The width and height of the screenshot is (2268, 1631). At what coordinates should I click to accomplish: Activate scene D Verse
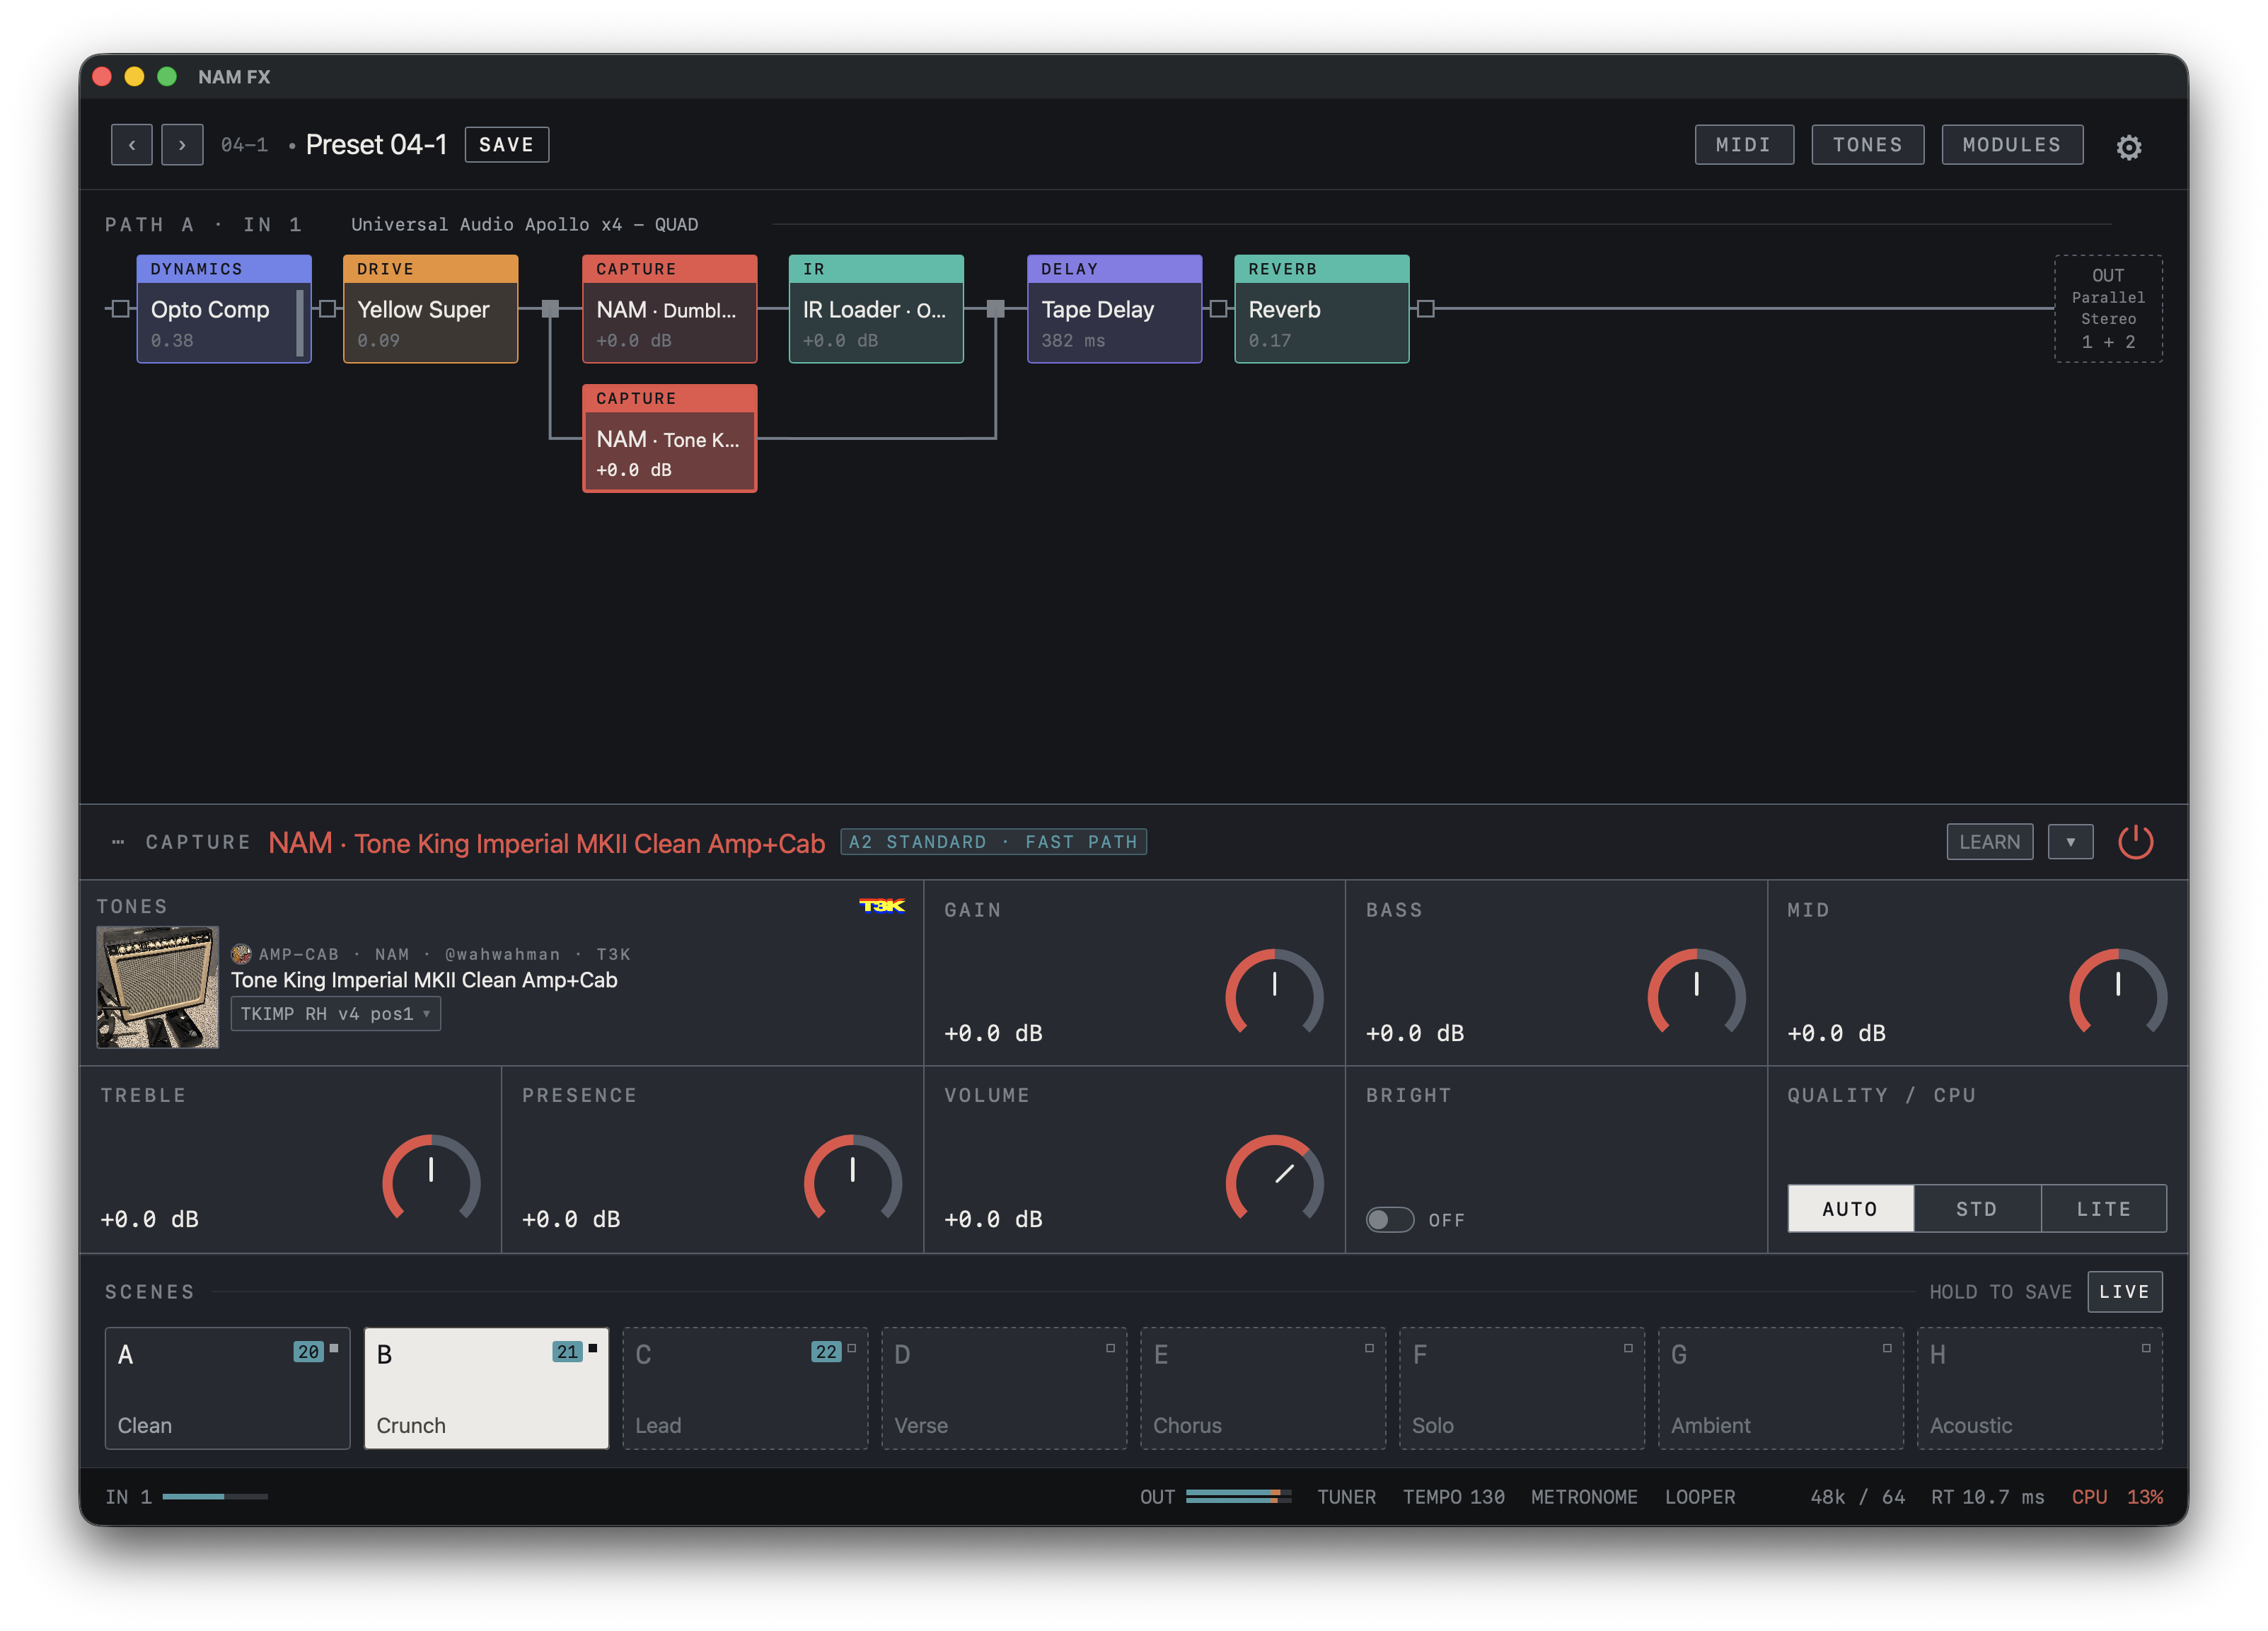1004,1388
